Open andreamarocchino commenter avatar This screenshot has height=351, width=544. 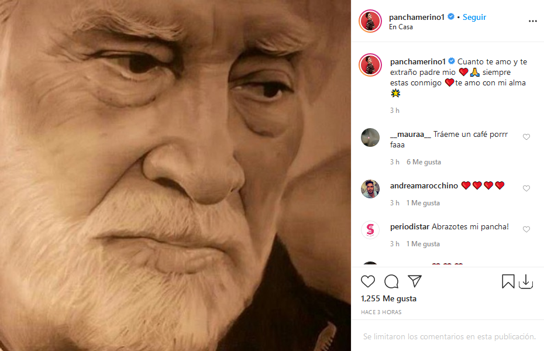point(370,188)
